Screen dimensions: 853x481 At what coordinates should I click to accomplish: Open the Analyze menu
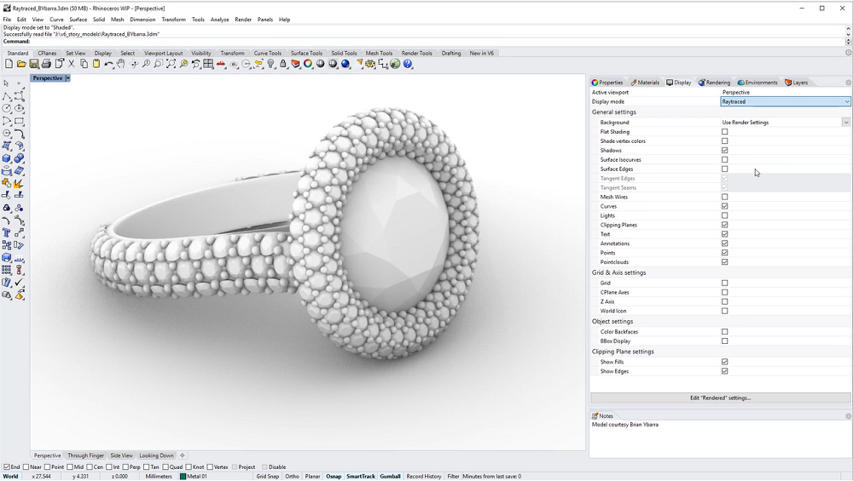click(x=219, y=19)
